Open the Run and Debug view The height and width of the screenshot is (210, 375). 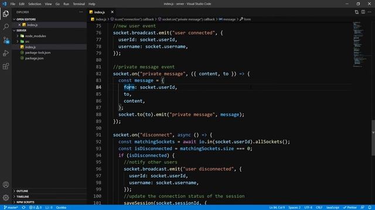6,53
